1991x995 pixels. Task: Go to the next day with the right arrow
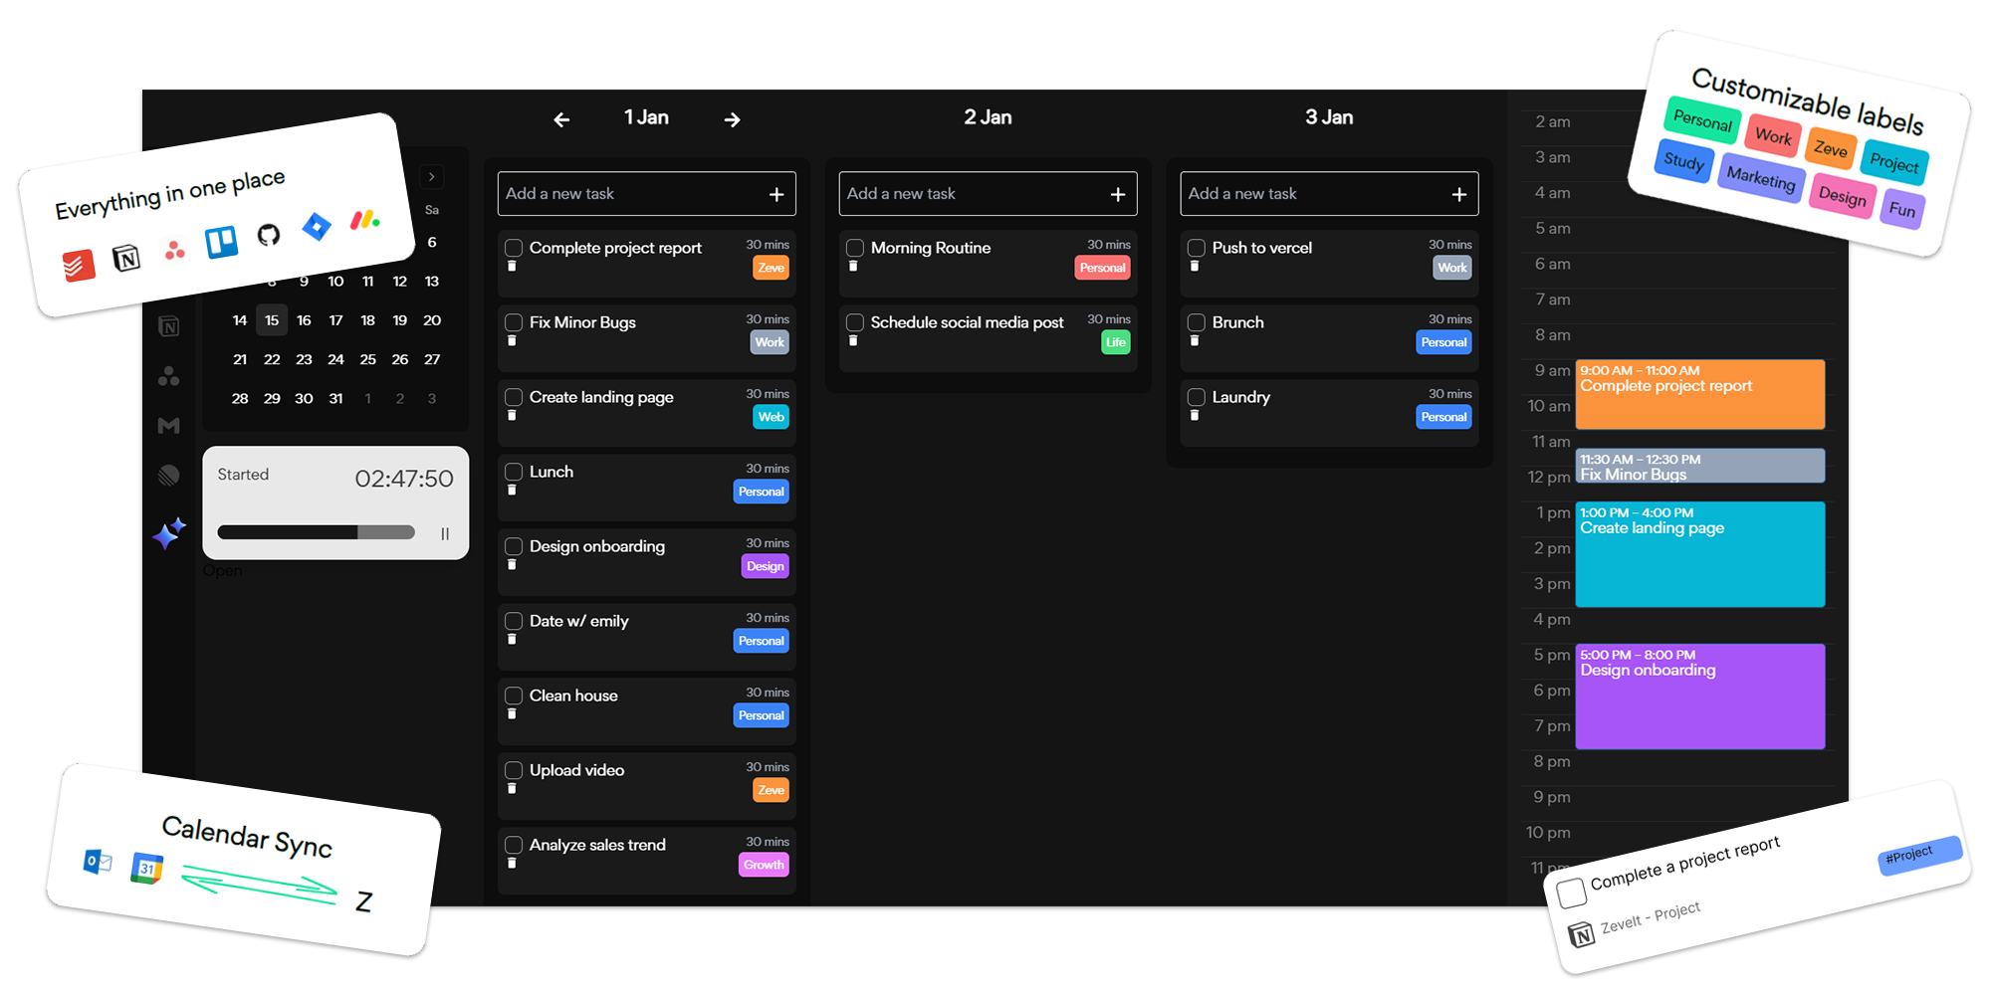[x=733, y=119]
